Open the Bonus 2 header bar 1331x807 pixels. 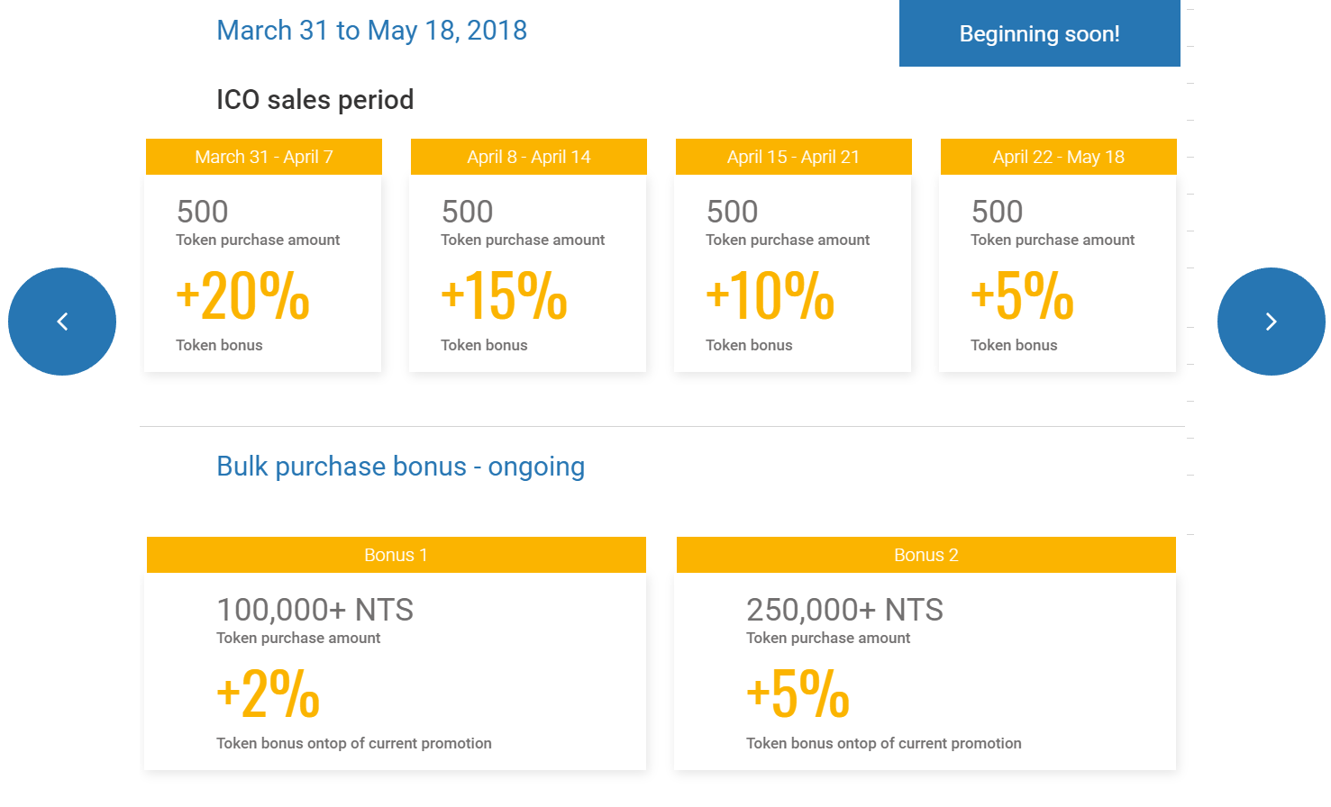926,555
